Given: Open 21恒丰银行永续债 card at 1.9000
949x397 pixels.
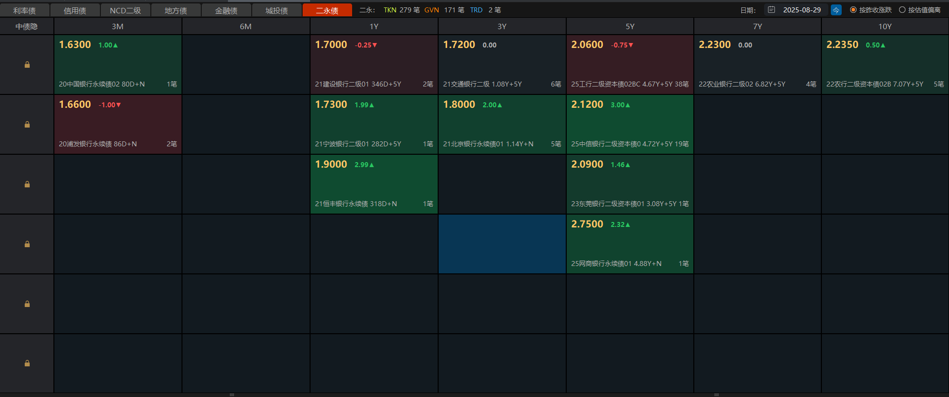Looking at the screenshot, I should click(x=374, y=184).
